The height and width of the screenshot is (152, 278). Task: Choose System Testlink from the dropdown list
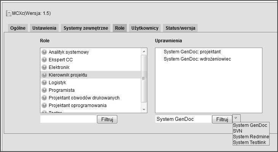point(251,142)
